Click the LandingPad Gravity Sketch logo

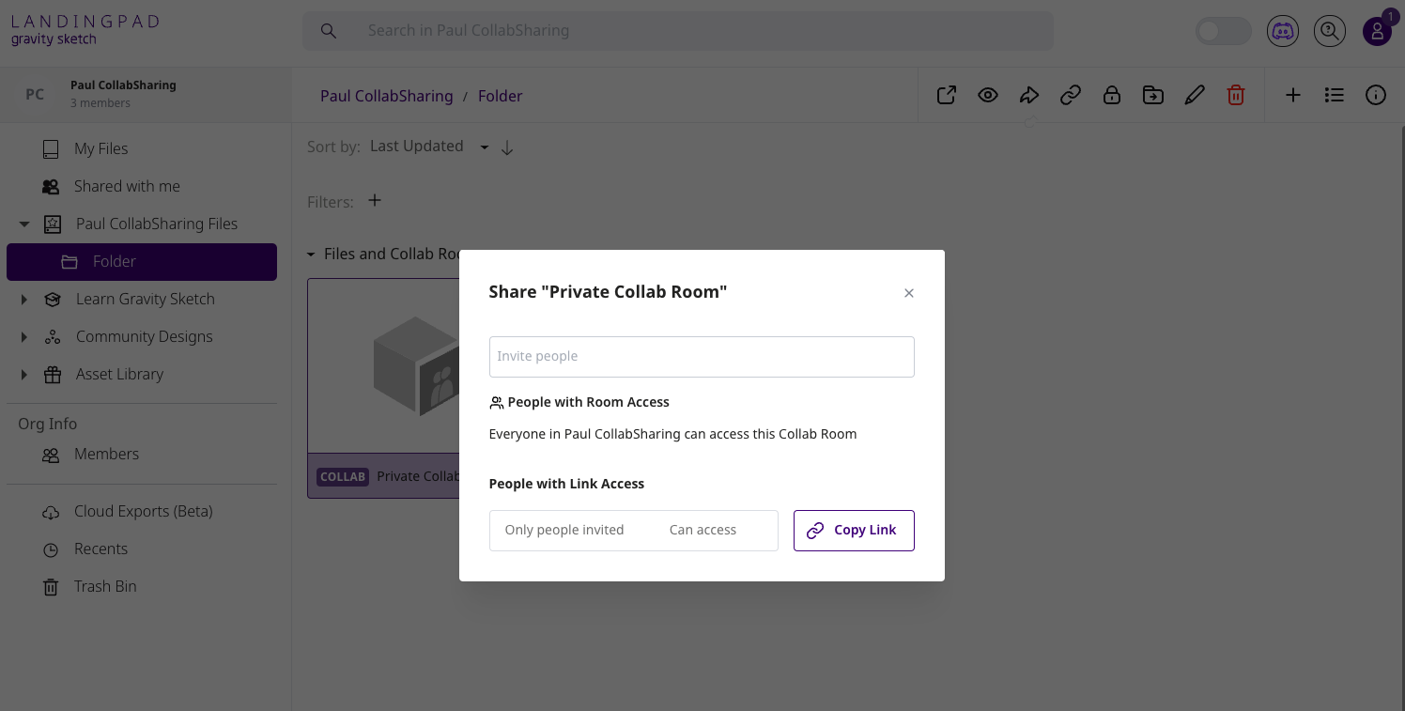coord(85,29)
